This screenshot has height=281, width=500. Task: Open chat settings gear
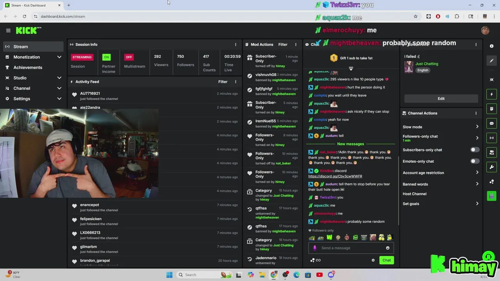(x=373, y=260)
